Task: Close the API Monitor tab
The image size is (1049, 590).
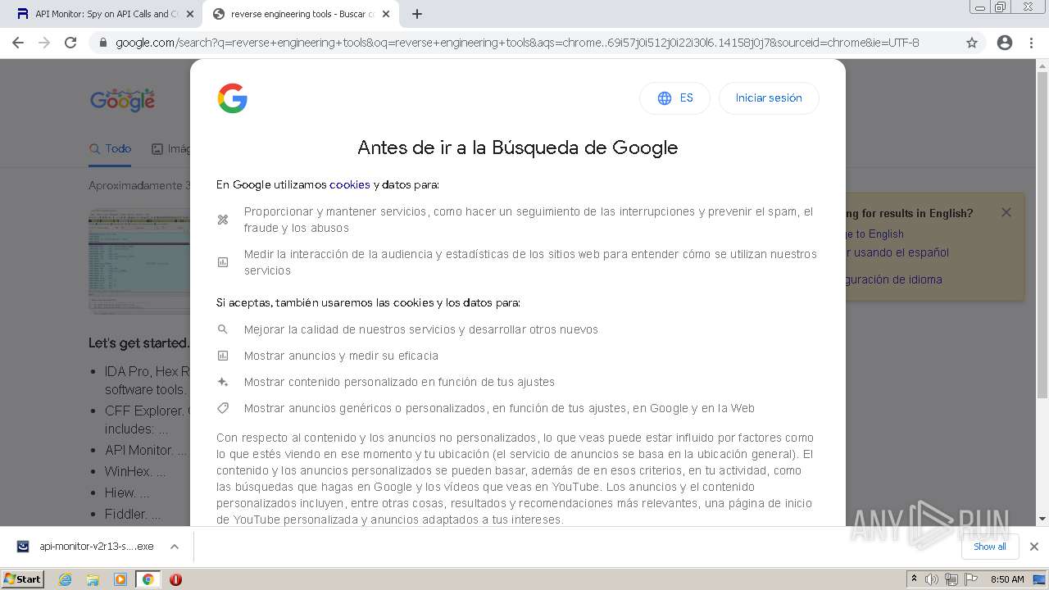Action: coord(190,14)
